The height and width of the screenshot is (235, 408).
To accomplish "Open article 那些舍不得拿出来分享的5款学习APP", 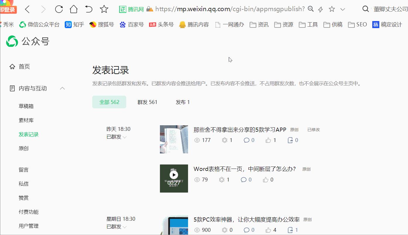I will [x=239, y=129].
